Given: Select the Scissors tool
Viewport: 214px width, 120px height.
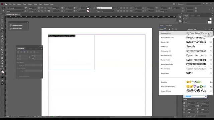Looking at the screenshot, I should [x=2, y=47].
